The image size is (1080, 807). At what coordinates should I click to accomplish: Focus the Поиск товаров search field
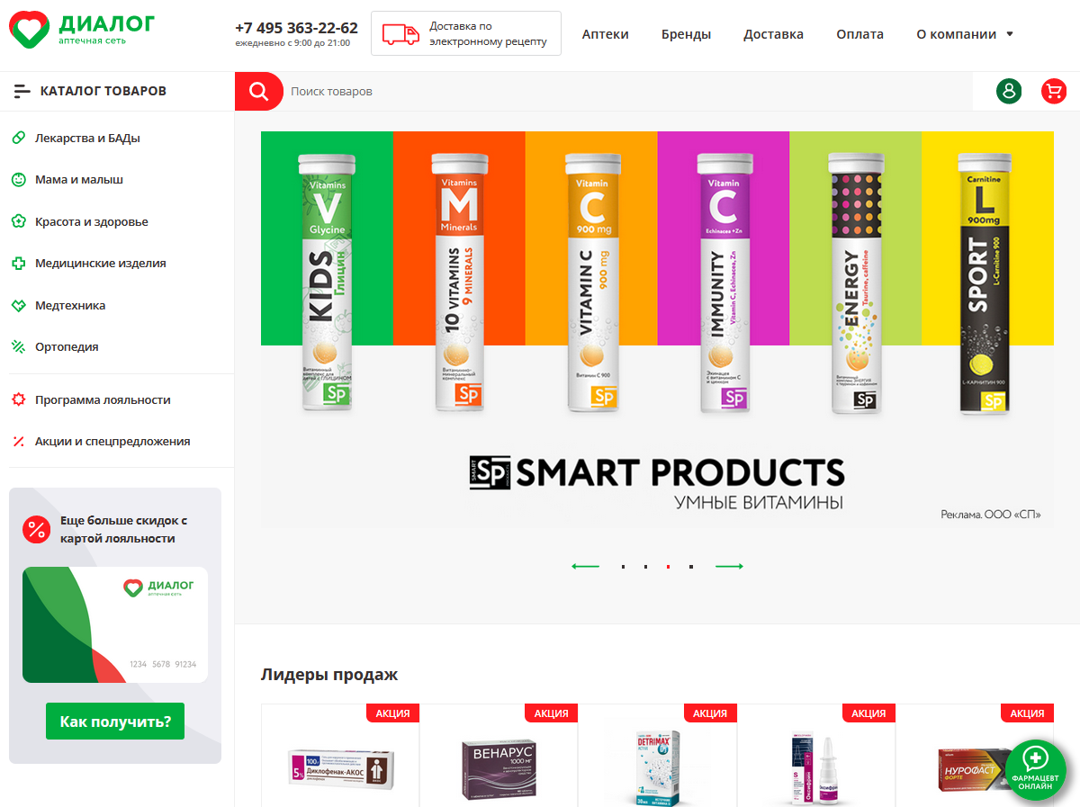pyautogui.click(x=627, y=91)
